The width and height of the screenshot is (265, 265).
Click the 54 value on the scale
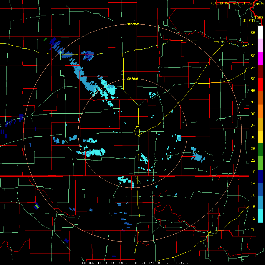click(x=253, y=67)
